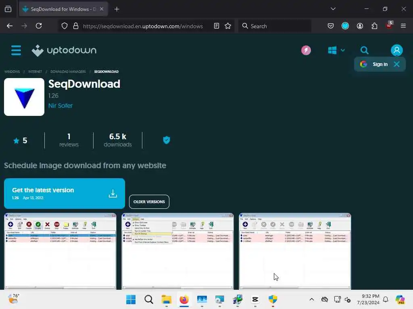Go forward in browser history
The image size is (413, 309).
[24, 26]
